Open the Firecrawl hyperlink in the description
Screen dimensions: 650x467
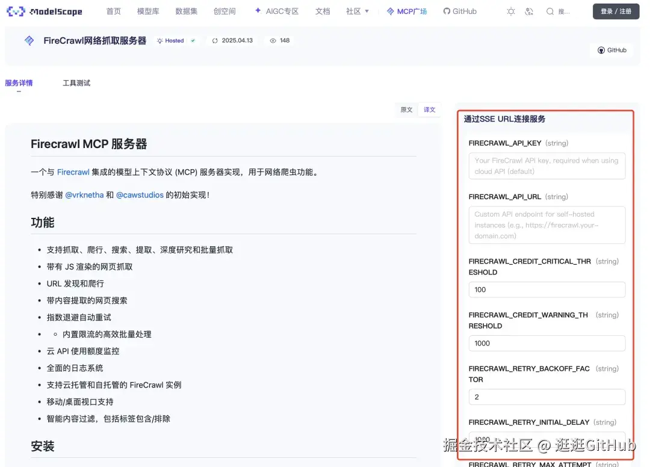coord(73,172)
